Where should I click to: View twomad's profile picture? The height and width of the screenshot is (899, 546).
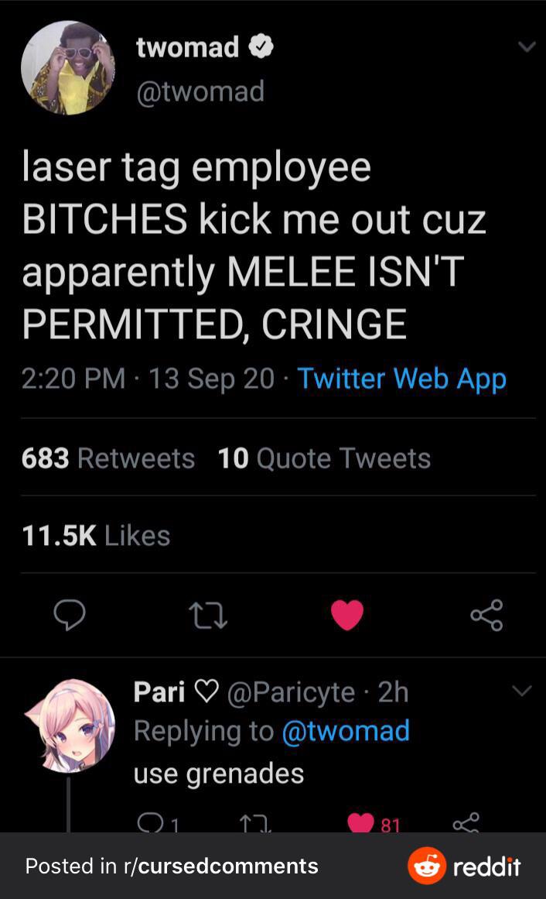tap(68, 68)
